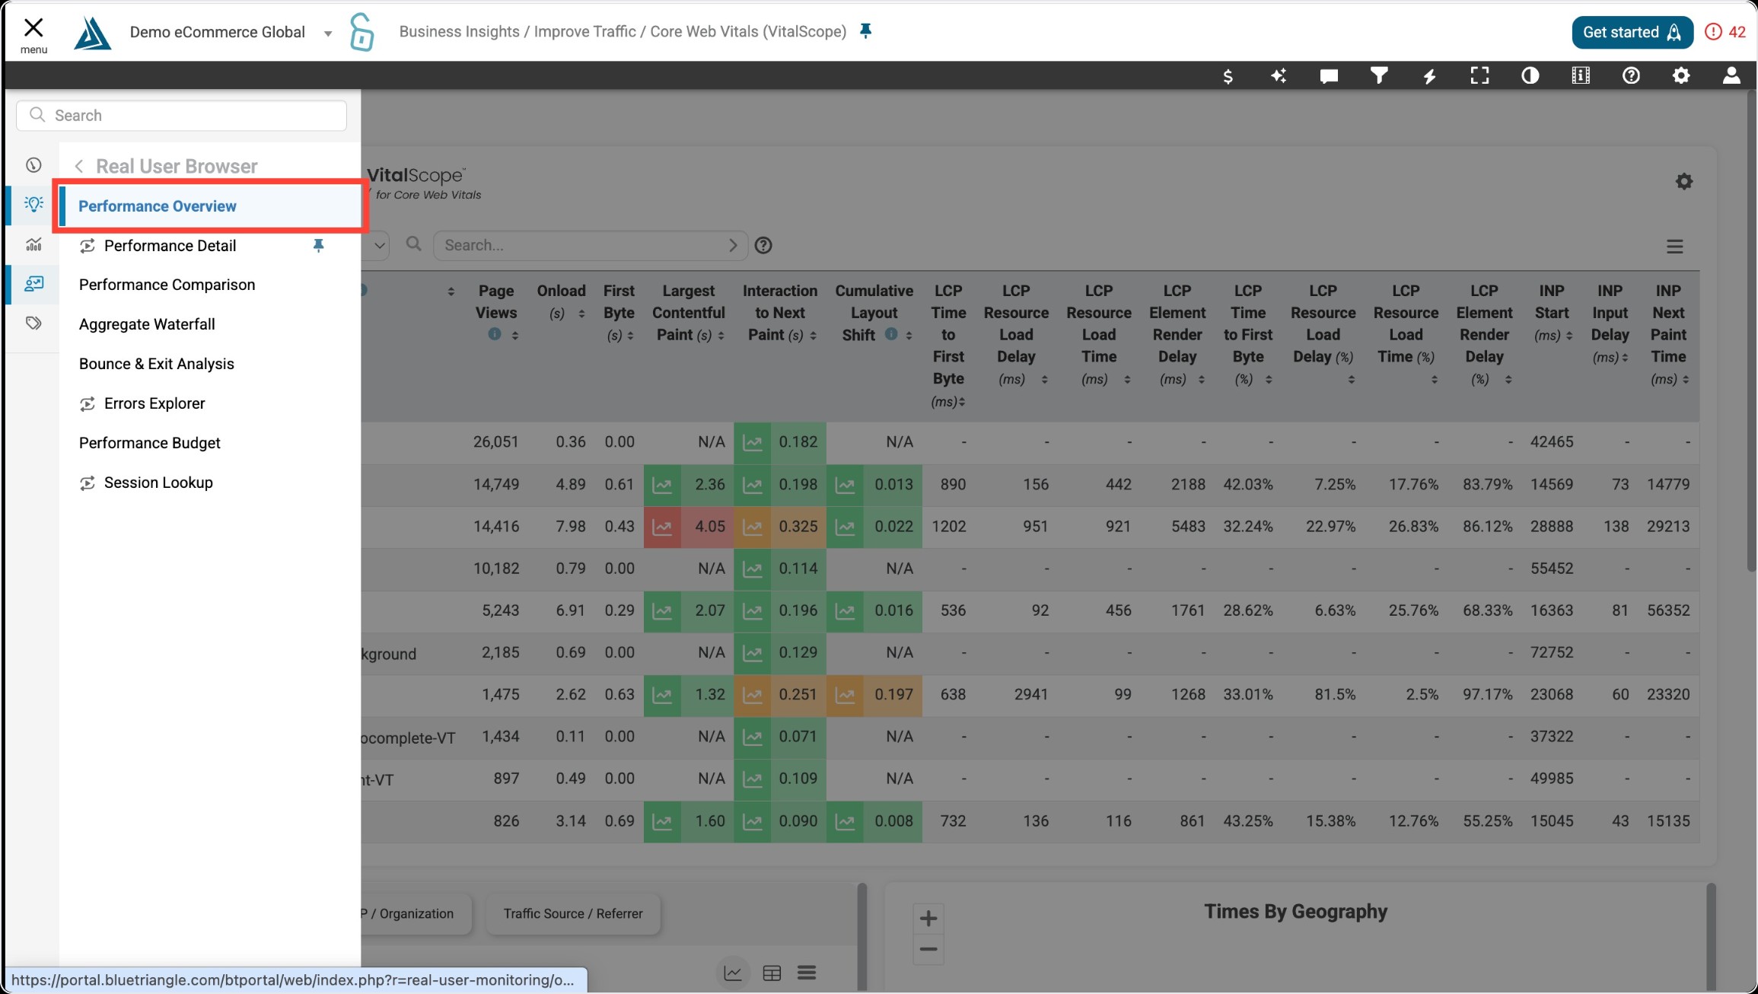1758x994 pixels.
Task: Sort by Page Views column
Action: coord(515,336)
